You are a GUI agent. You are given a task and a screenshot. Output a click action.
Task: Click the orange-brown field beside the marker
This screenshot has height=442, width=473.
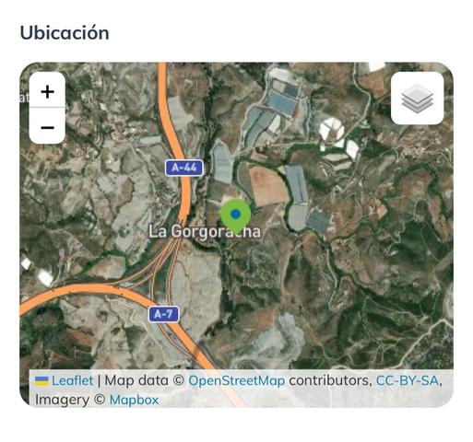(x=267, y=186)
